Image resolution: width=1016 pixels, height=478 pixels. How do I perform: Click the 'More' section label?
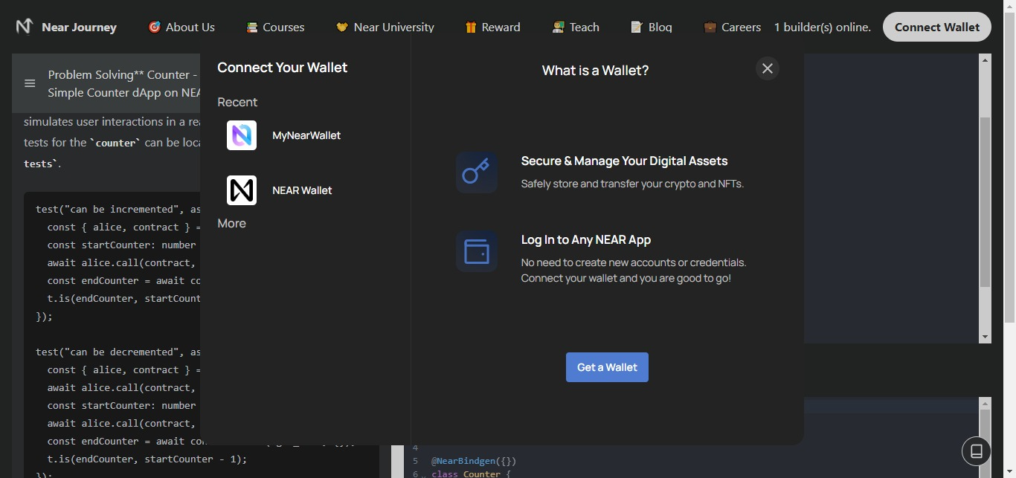click(231, 223)
